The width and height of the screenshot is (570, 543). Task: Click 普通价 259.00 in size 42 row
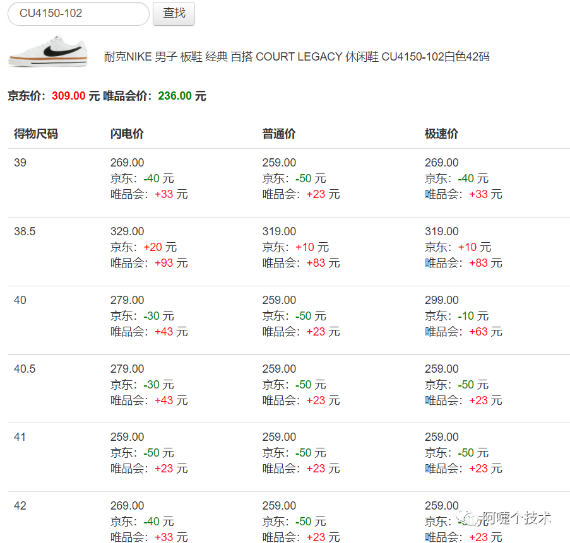[279, 506]
